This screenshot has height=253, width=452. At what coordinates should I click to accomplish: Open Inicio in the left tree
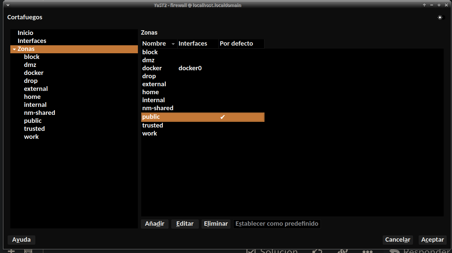(25, 33)
